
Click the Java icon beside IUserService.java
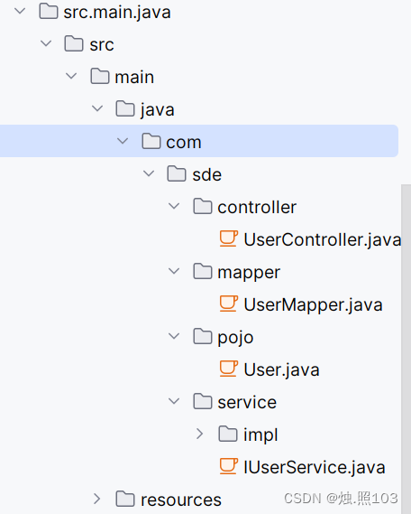pos(228,466)
